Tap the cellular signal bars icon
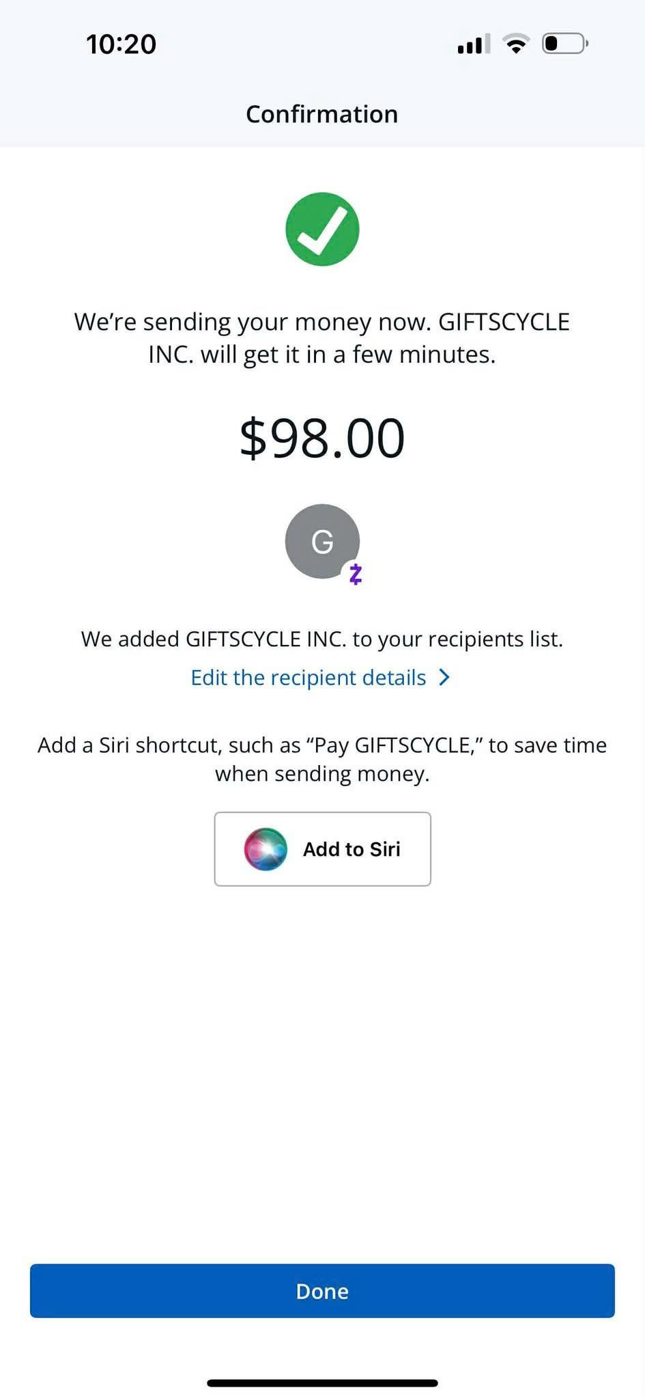Image resolution: width=645 pixels, height=1399 pixels. [x=474, y=44]
